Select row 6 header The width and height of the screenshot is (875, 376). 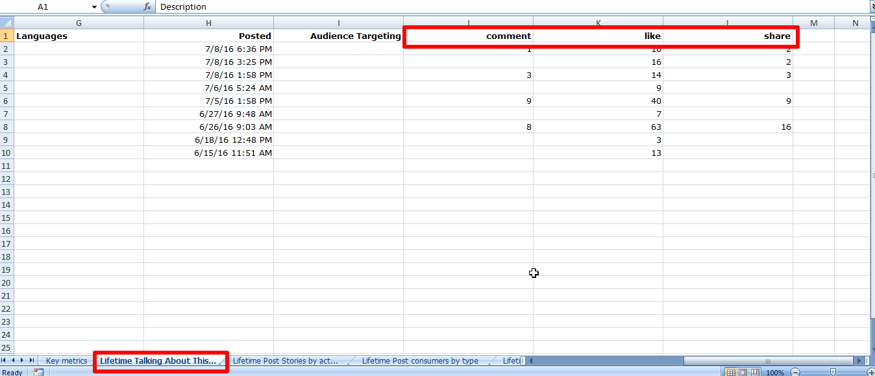pyautogui.click(x=6, y=101)
